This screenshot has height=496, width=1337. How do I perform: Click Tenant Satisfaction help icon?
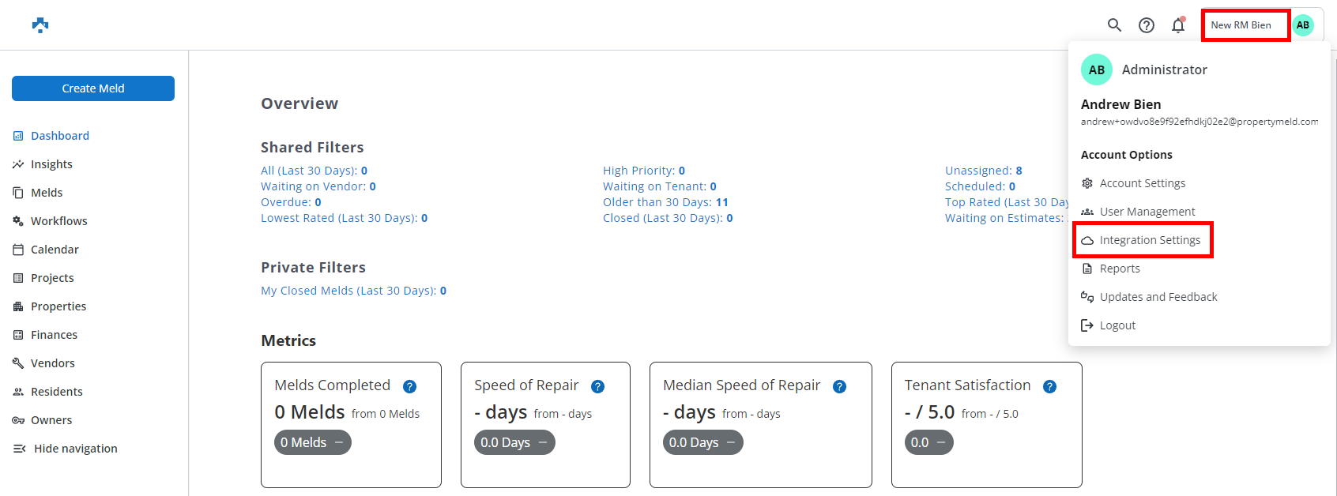click(x=1049, y=386)
